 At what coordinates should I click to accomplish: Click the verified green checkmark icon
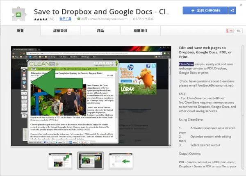[79, 19]
